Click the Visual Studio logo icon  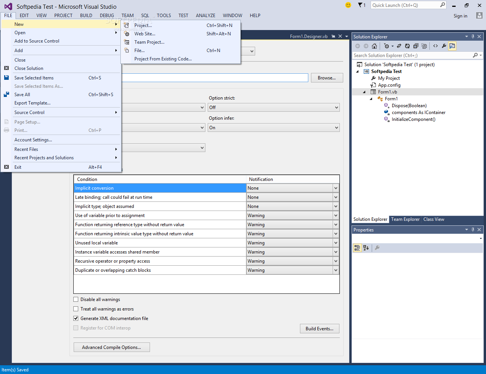pos(8,6)
